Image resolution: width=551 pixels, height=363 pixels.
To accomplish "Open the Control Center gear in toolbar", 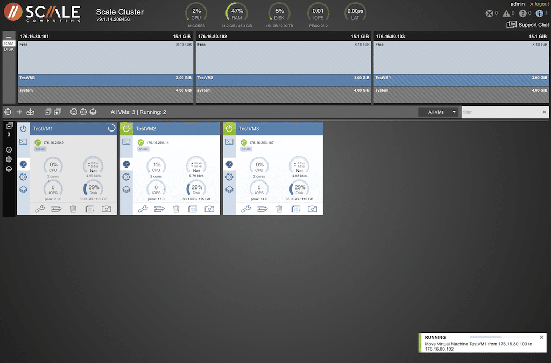I will [8, 112].
